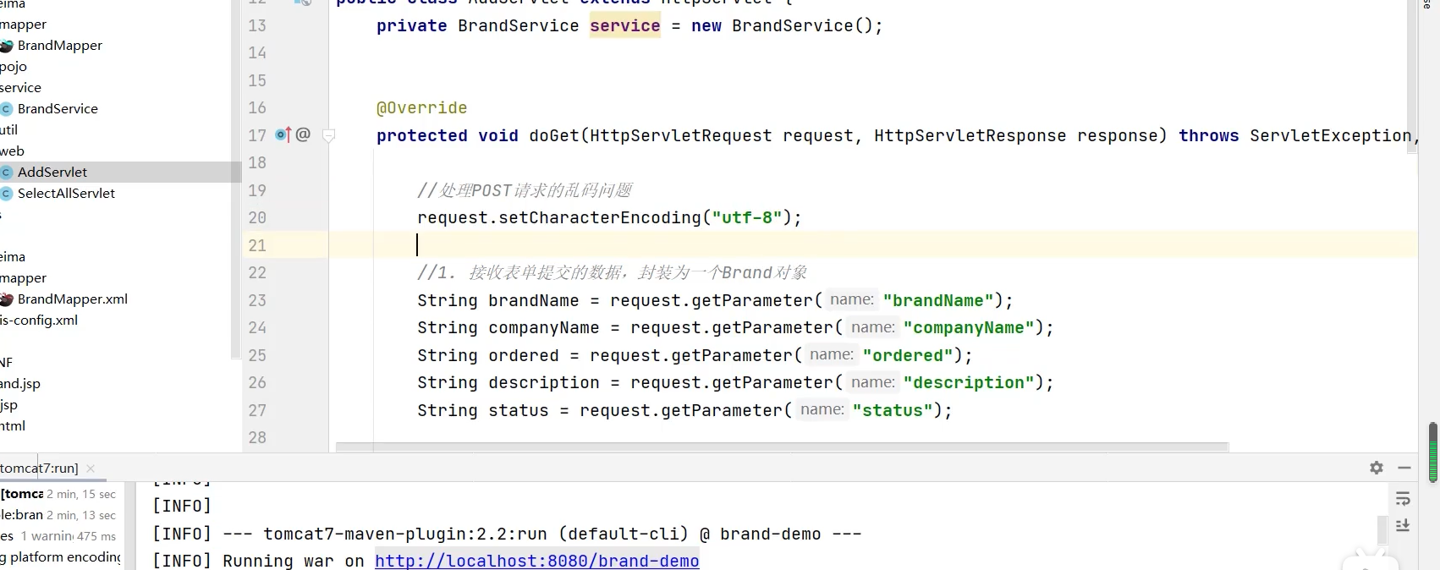Click the @ annotation gutter icon on line 17
The width and height of the screenshot is (1440, 570).
303,134
